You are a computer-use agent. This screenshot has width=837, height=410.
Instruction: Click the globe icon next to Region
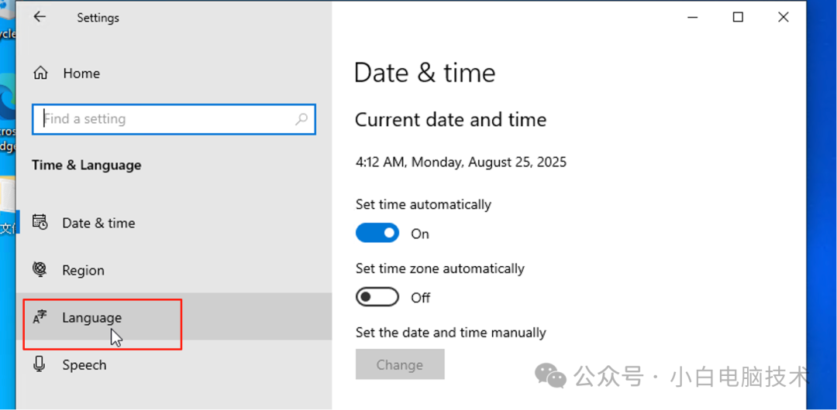[x=40, y=269]
